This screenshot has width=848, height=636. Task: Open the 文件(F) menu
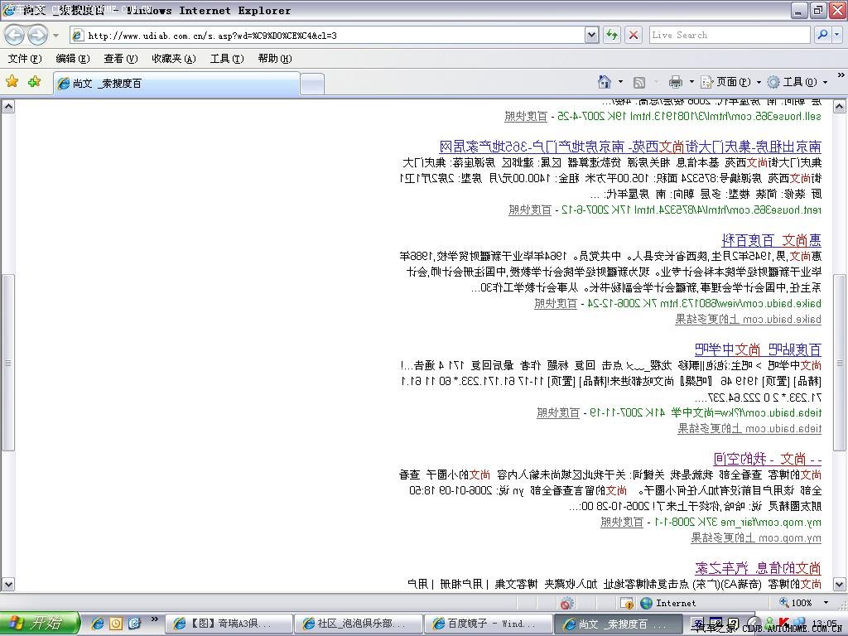coord(25,59)
